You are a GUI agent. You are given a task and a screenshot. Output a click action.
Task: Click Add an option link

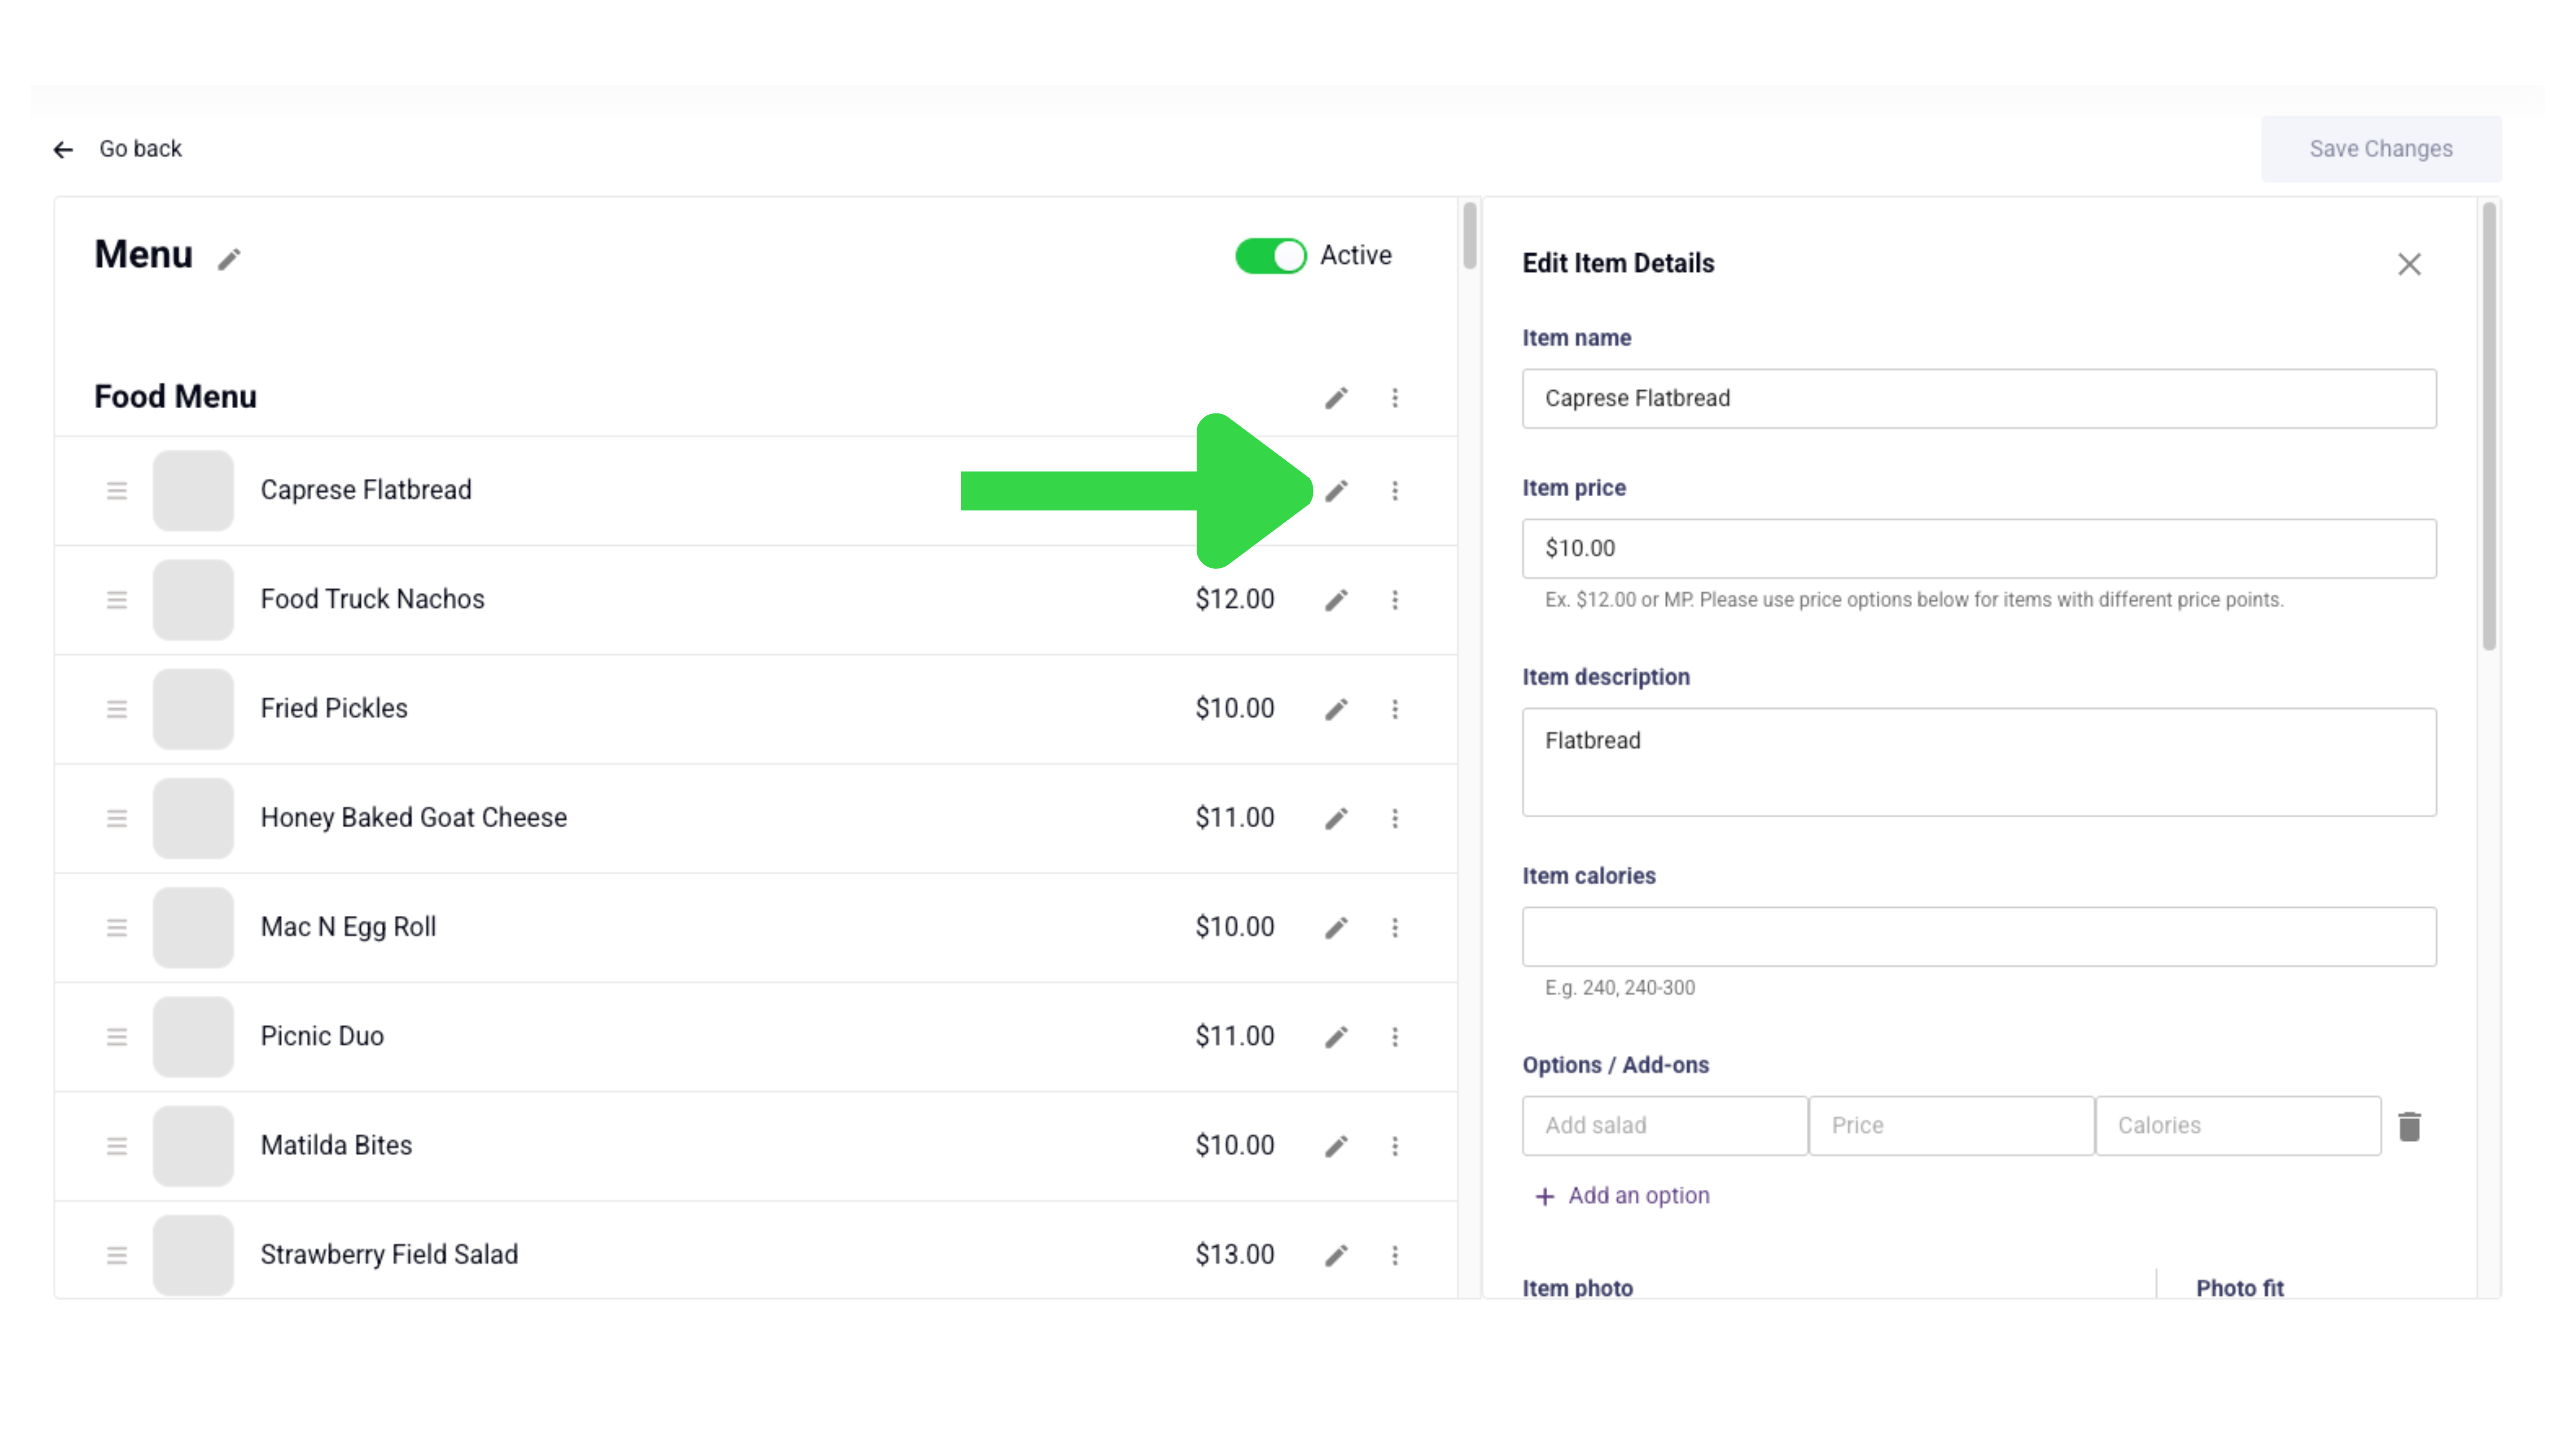pyautogui.click(x=1622, y=1196)
